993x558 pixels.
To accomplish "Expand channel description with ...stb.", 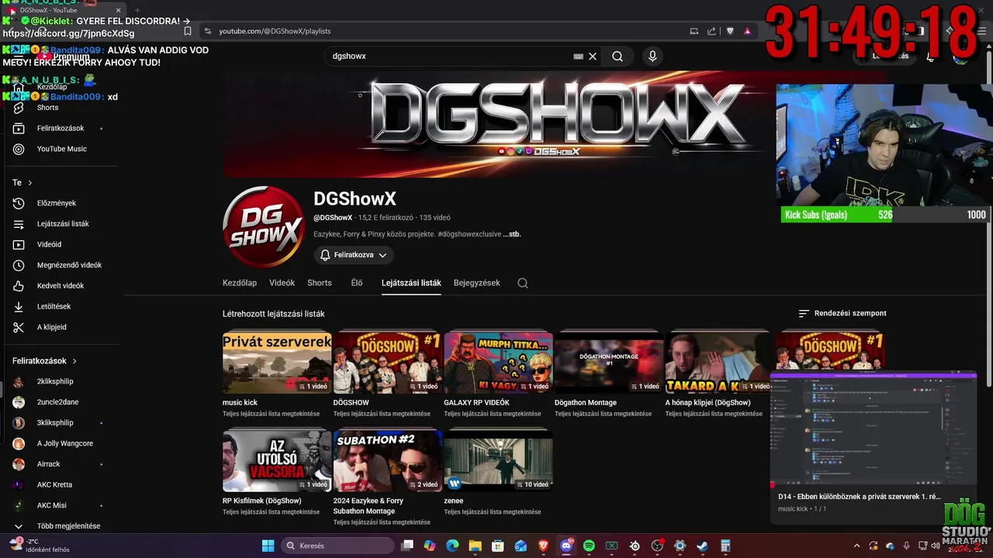I will point(512,234).
